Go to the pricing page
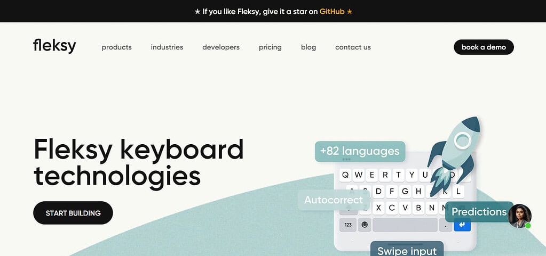The height and width of the screenshot is (256, 546). click(x=270, y=47)
